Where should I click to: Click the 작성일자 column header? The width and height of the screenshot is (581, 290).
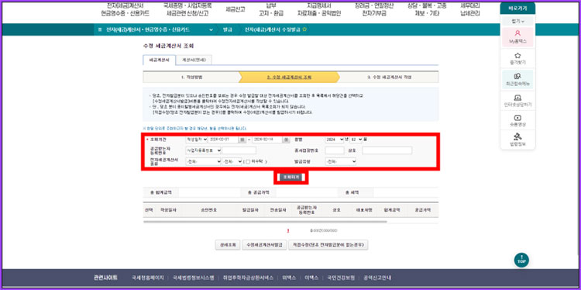point(168,210)
